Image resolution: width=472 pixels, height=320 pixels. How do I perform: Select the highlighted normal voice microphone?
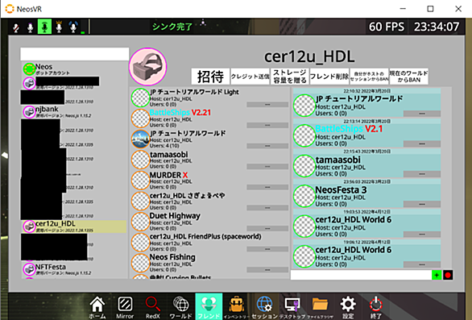pos(44,27)
